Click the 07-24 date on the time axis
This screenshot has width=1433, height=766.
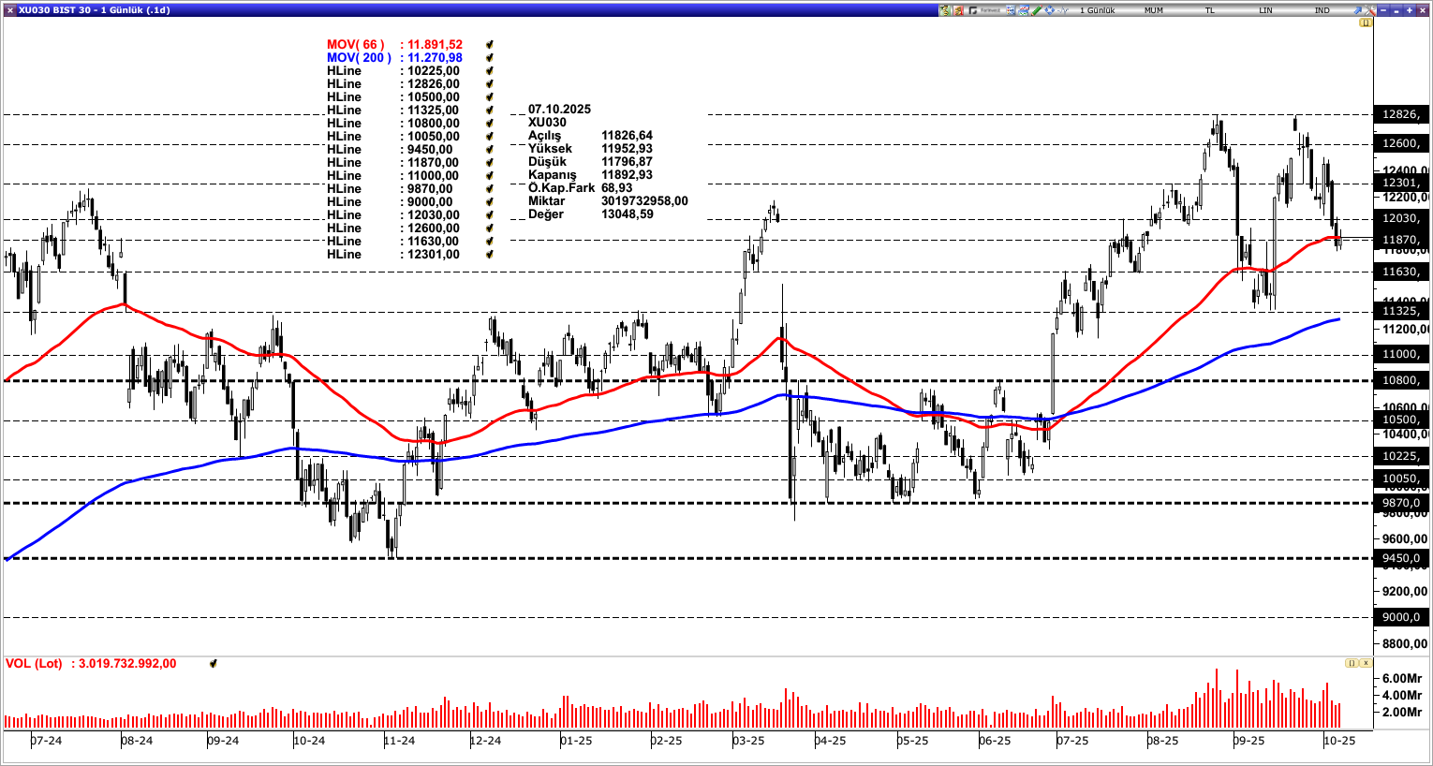pos(46,741)
